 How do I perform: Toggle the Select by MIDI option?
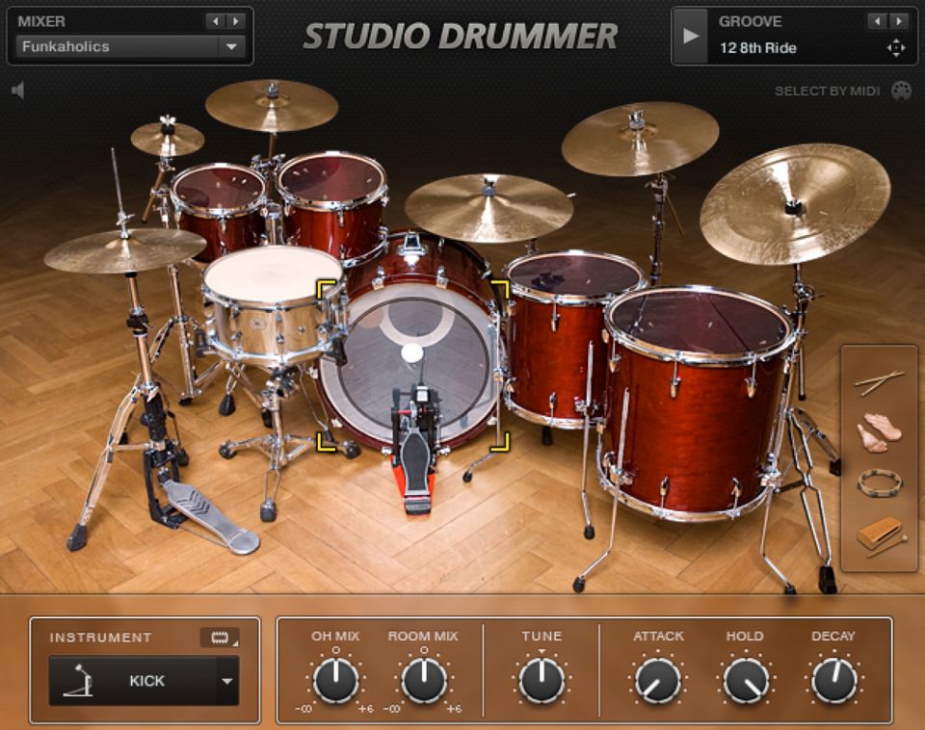(x=901, y=91)
